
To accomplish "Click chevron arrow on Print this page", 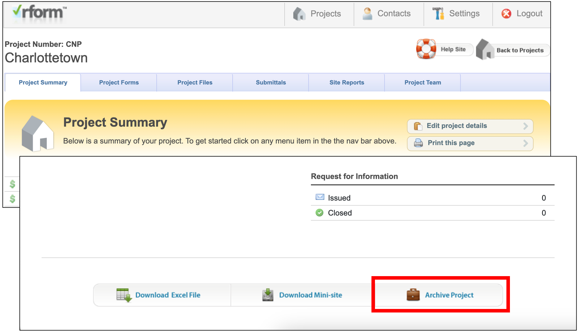I will click(525, 143).
